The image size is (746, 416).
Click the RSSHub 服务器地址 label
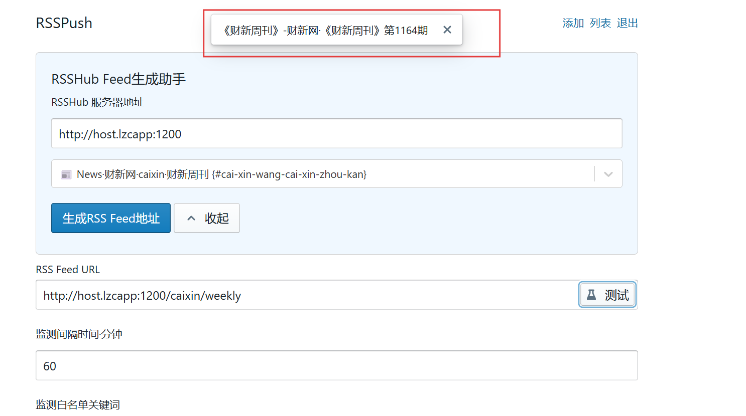click(97, 102)
